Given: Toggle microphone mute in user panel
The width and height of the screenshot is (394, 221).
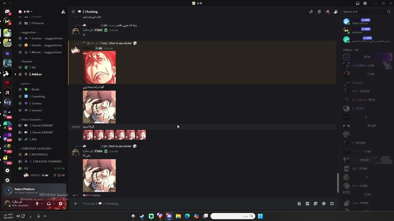Looking at the screenshot, I should [37, 204].
